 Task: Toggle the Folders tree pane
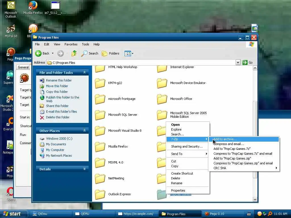(111, 53)
